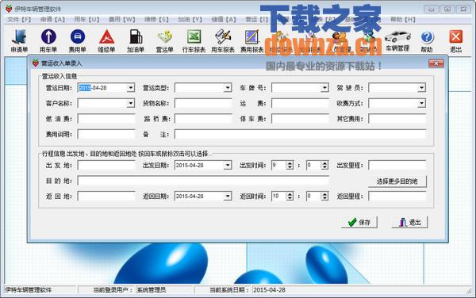
Task: Click the 费用说明 input field
Action: coord(106,134)
